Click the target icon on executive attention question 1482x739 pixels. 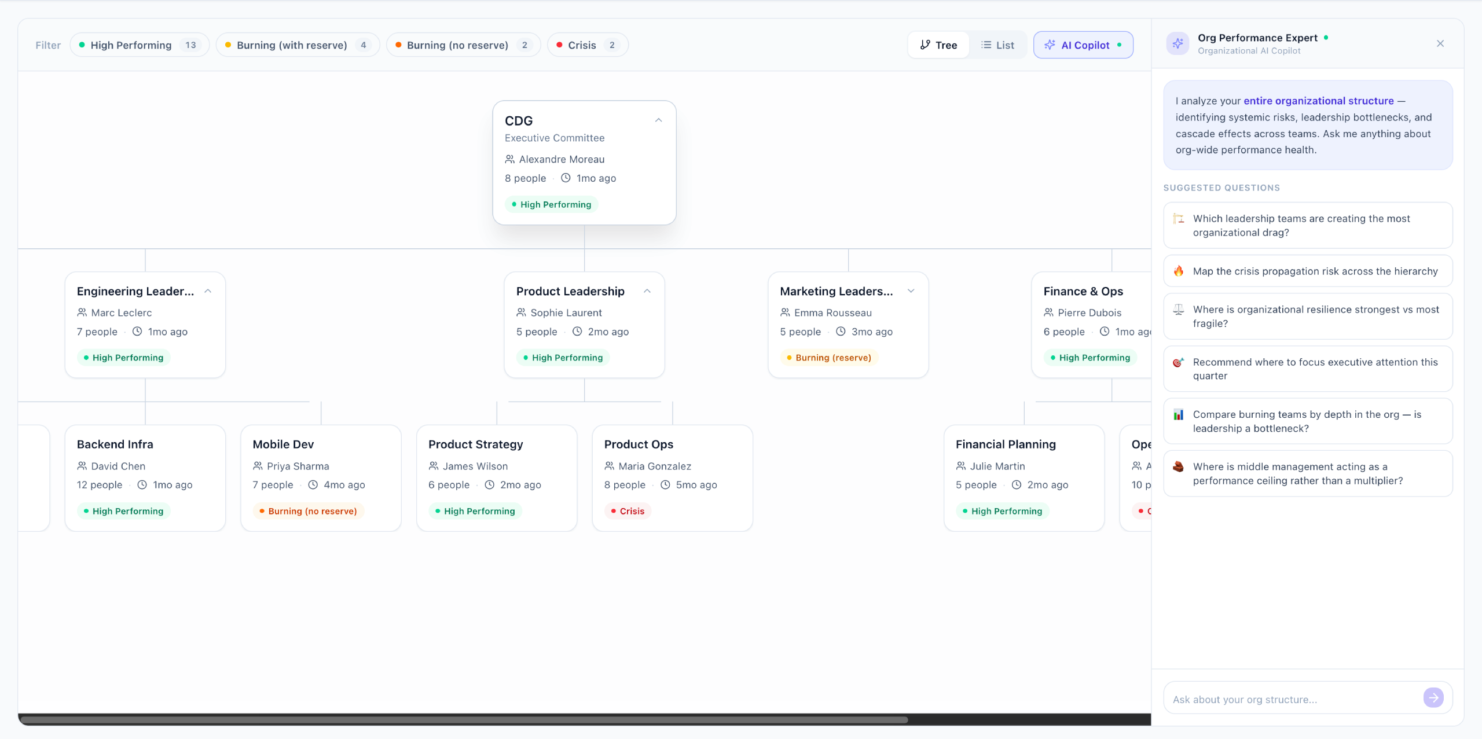(x=1179, y=362)
